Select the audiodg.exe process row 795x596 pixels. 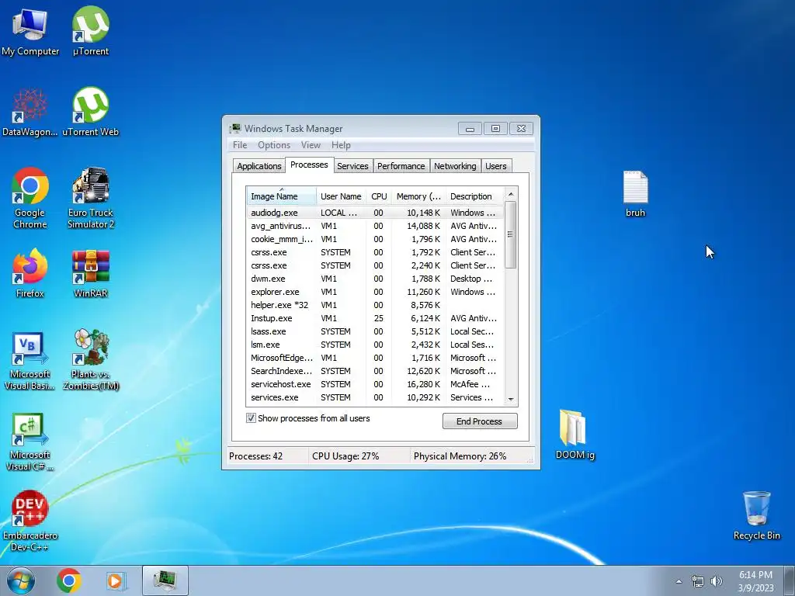pos(375,213)
